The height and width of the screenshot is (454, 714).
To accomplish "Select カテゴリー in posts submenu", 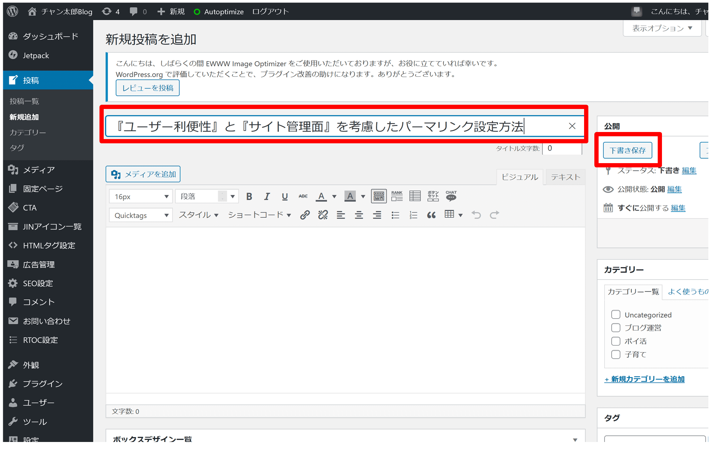I will [x=28, y=132].
